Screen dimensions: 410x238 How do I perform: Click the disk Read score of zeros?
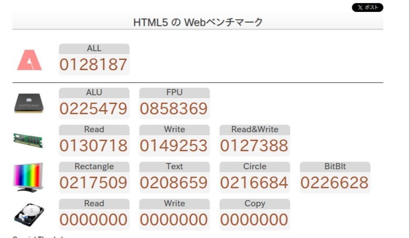pyautogui.click(x=93, y=220)
